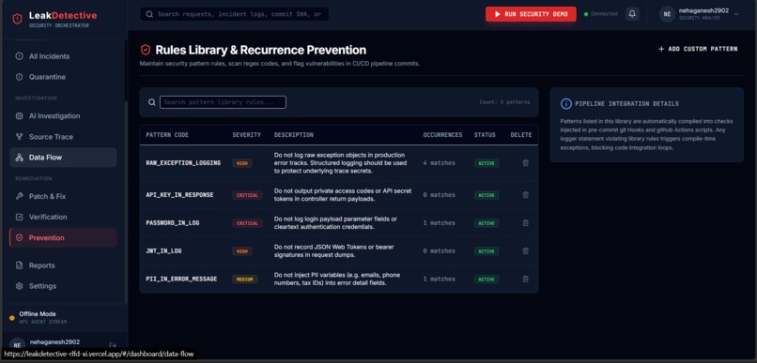Click the AI Investigation chip icon
This screenshot has height=363, width=757.
tap(20, 115)
